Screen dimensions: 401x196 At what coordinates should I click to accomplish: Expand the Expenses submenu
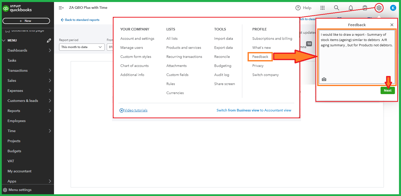[50, 91]
